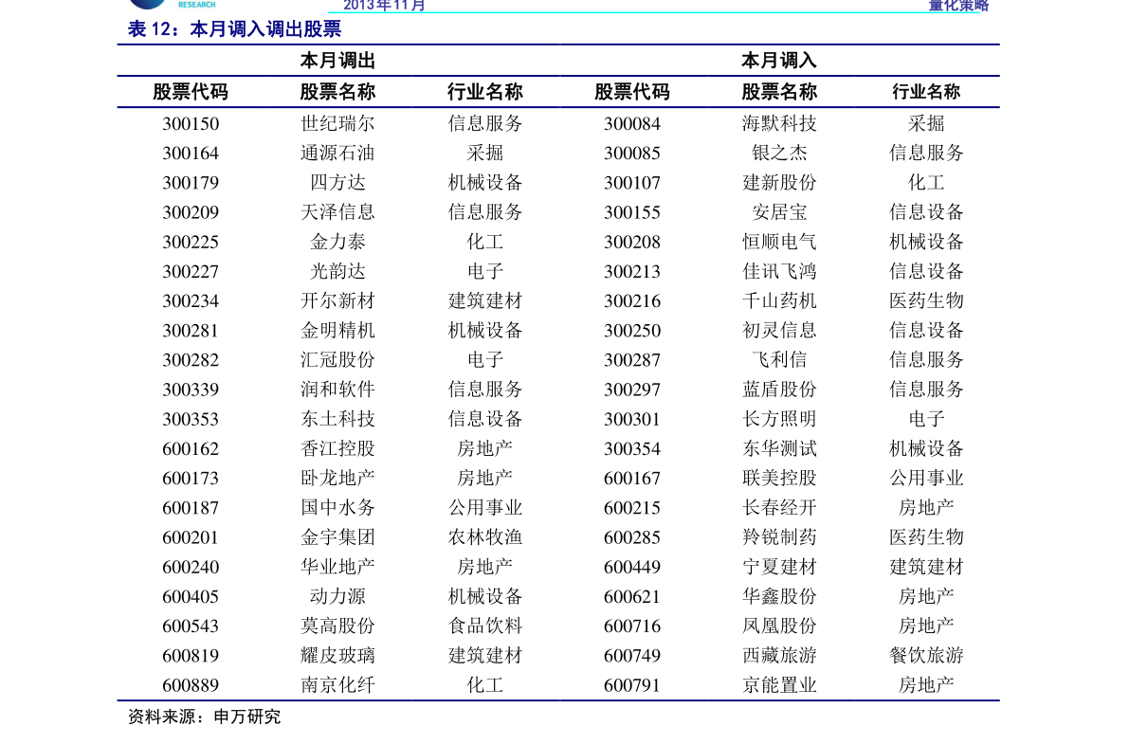Select stock code 300084

(632, 124)
